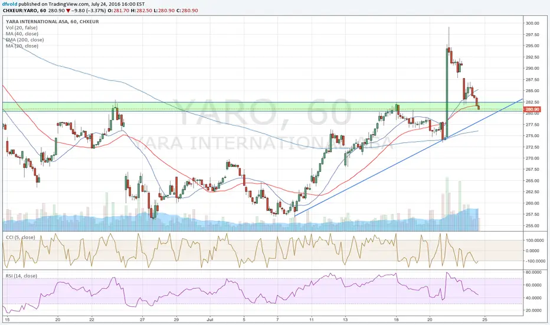Viewport: 550px width, 325px height.
Task: Click the 25 label on the date axis
Action: (x=484, y=319)
